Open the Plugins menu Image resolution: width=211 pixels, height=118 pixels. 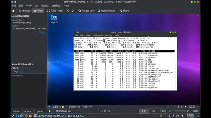45,6
